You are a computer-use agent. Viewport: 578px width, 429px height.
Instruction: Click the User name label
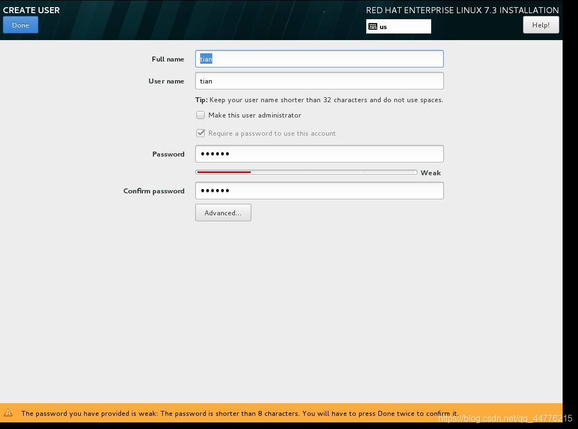click(166, 81)
